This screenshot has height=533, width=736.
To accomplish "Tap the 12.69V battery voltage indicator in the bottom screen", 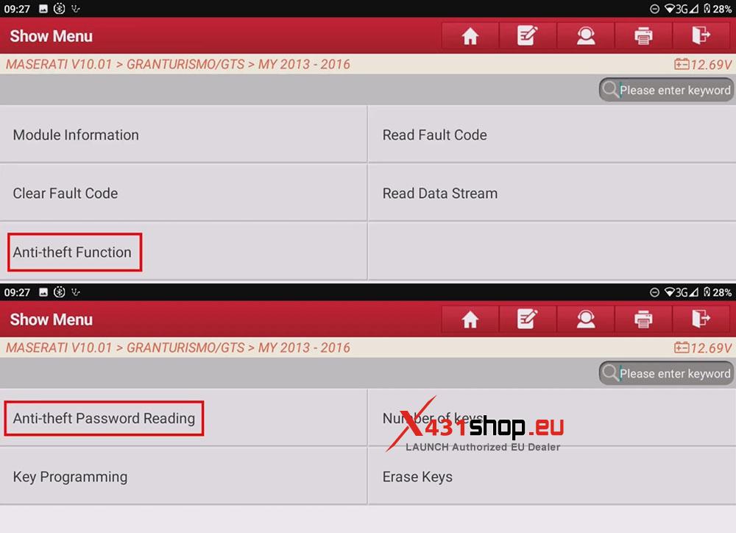I will click(703, 348).
